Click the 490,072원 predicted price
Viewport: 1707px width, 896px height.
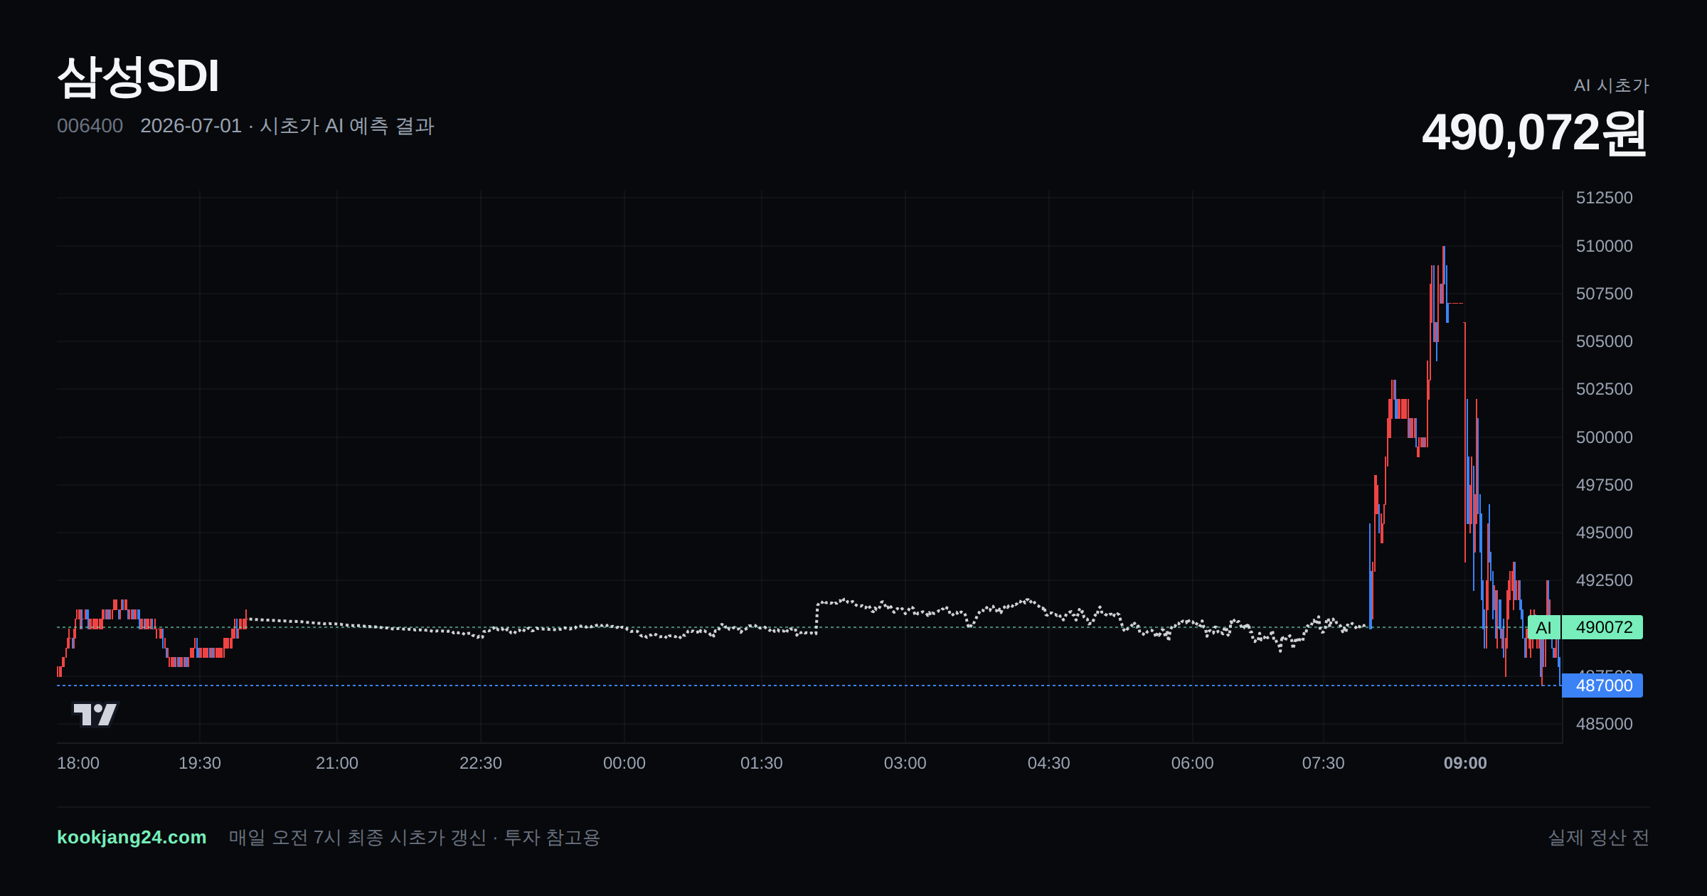(1535, 133)
